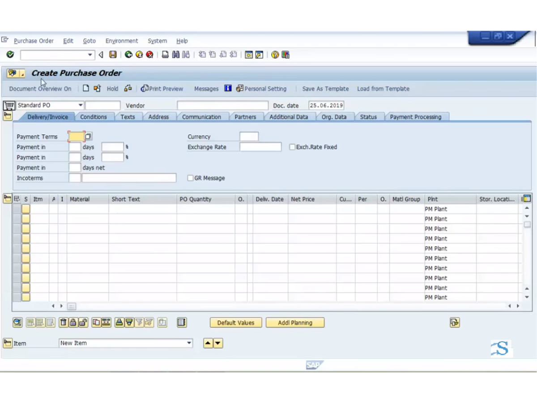Click the previous item up arrow button
This screenshot has height=403, width=537.
tap(208, 343)
